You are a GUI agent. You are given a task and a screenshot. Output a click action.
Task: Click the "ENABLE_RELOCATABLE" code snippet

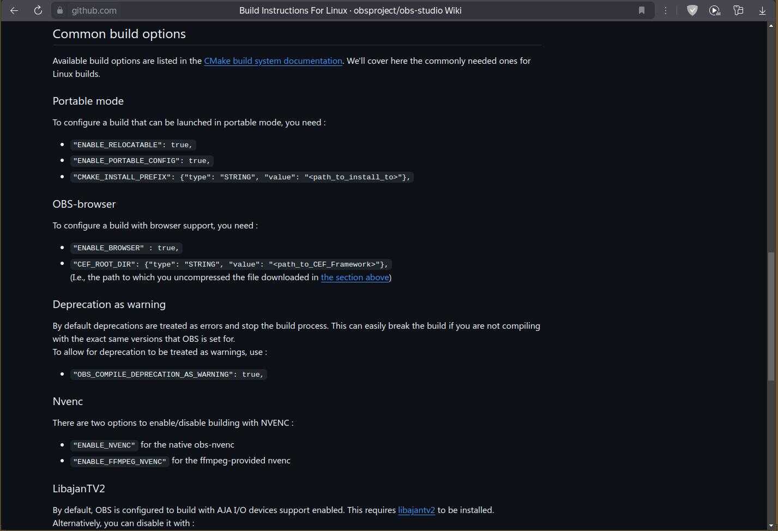(132, 145)
